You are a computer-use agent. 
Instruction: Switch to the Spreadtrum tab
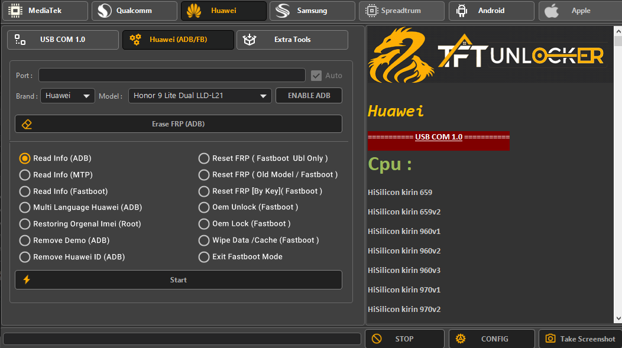point(401,11)
